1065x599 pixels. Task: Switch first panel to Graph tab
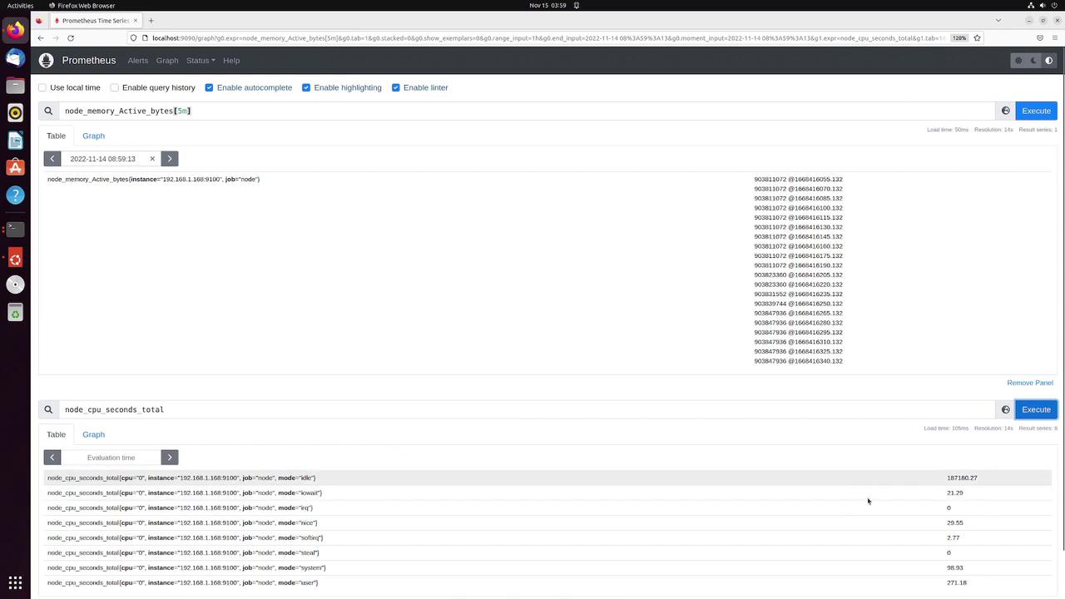[x=93, y=136]
